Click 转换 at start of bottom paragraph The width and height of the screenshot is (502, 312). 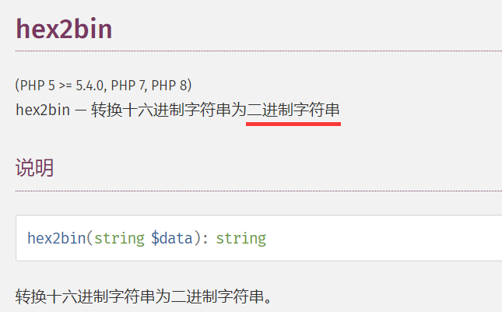click(31, 296)
